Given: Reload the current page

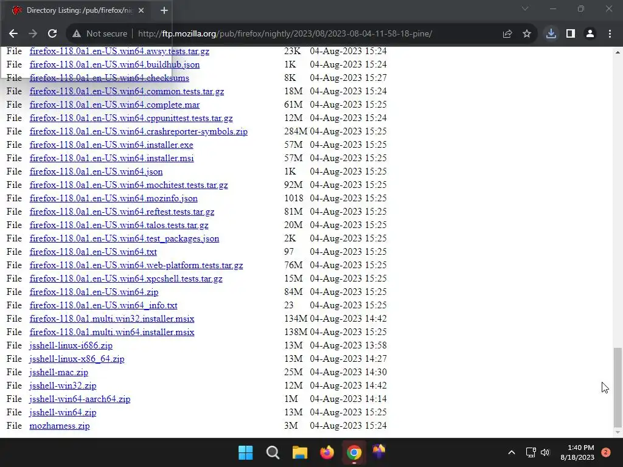Looking at the screenshot, I should pos(52,34).
